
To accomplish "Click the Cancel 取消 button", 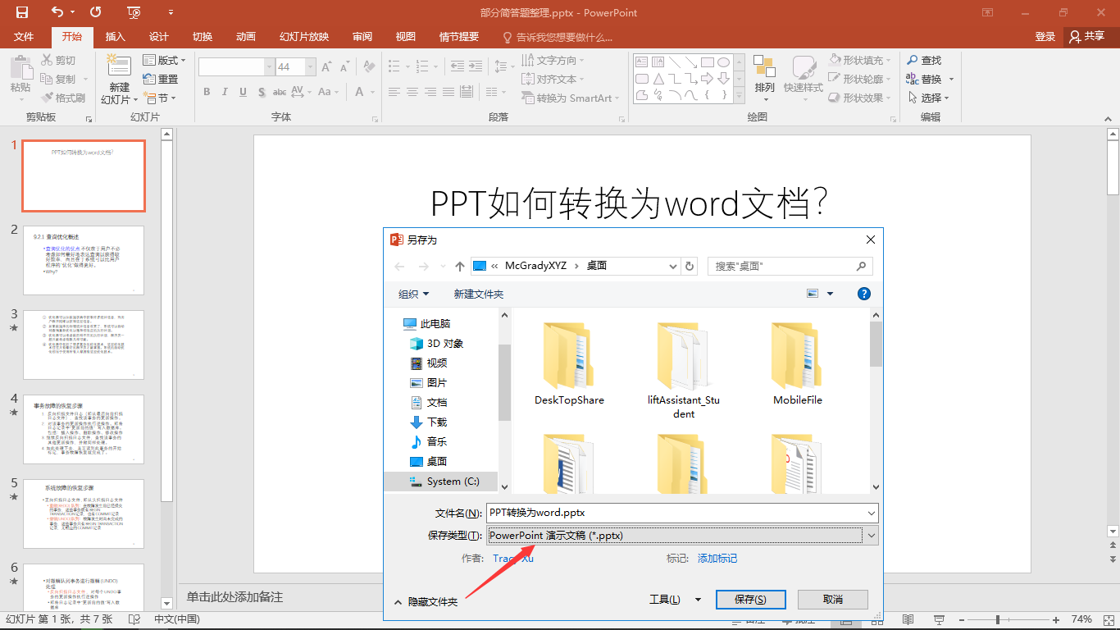I will (832, 600).
